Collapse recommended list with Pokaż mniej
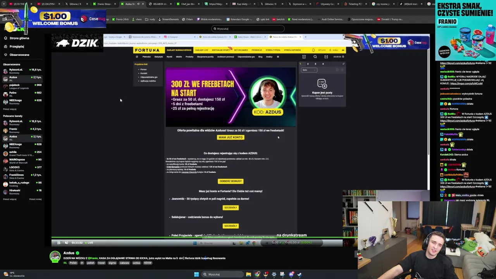Viewport: 496px width, 279px height. [x=35, y=199]
